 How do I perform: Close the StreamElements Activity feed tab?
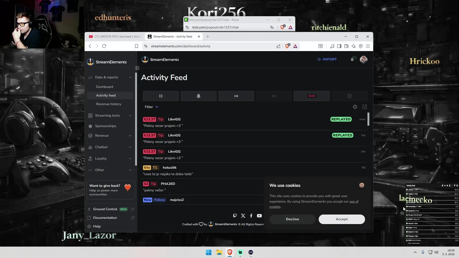[x=198, y=37]
